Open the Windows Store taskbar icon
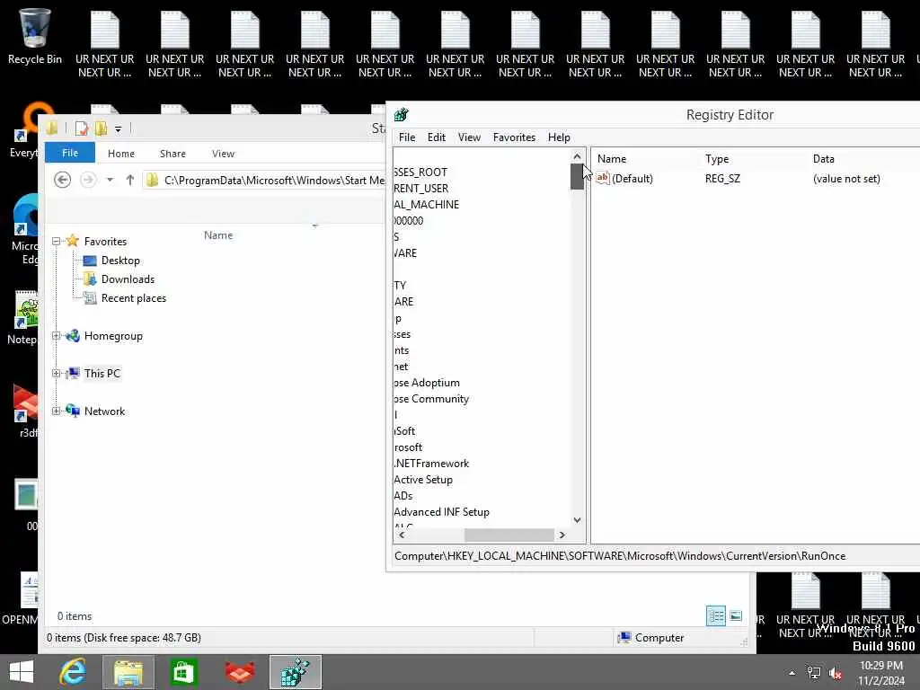This screenshot has height=690, width=920. click(183, 672)
